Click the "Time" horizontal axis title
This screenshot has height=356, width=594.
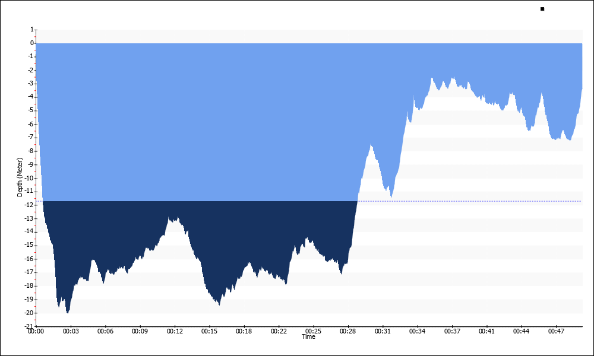point(308,336)
